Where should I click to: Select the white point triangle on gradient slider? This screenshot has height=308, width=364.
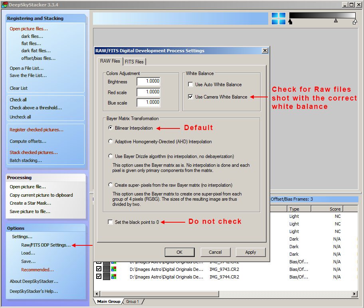[x=355, y=22]
